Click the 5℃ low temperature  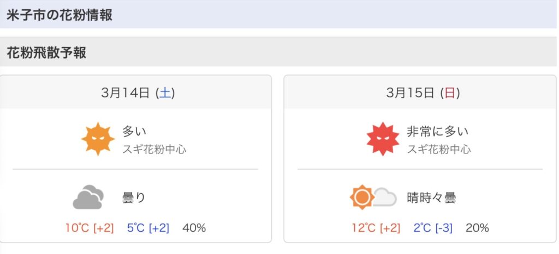135,228
